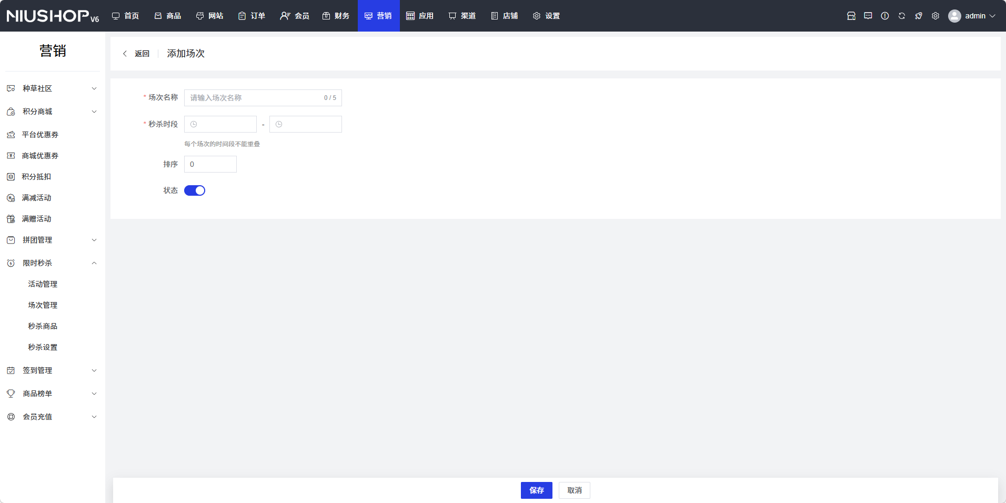1006x503 pixels.
Task: Click the refresh arrows icon in header
Action: pos(902,16)
